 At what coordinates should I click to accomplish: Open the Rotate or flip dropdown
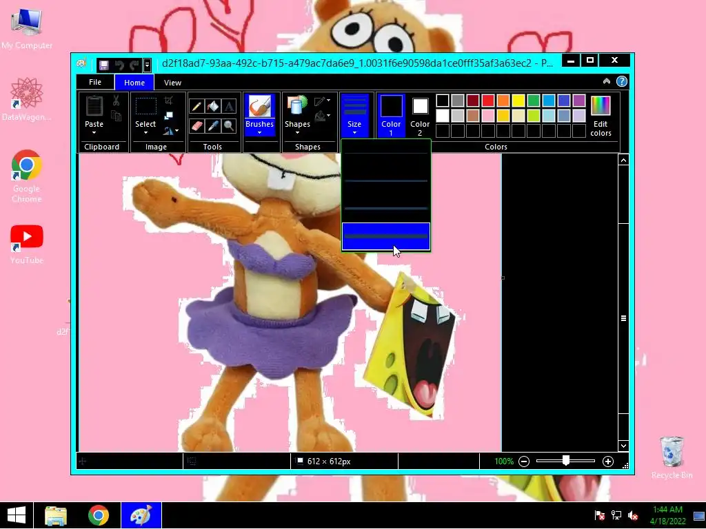(x=171, y=131)
